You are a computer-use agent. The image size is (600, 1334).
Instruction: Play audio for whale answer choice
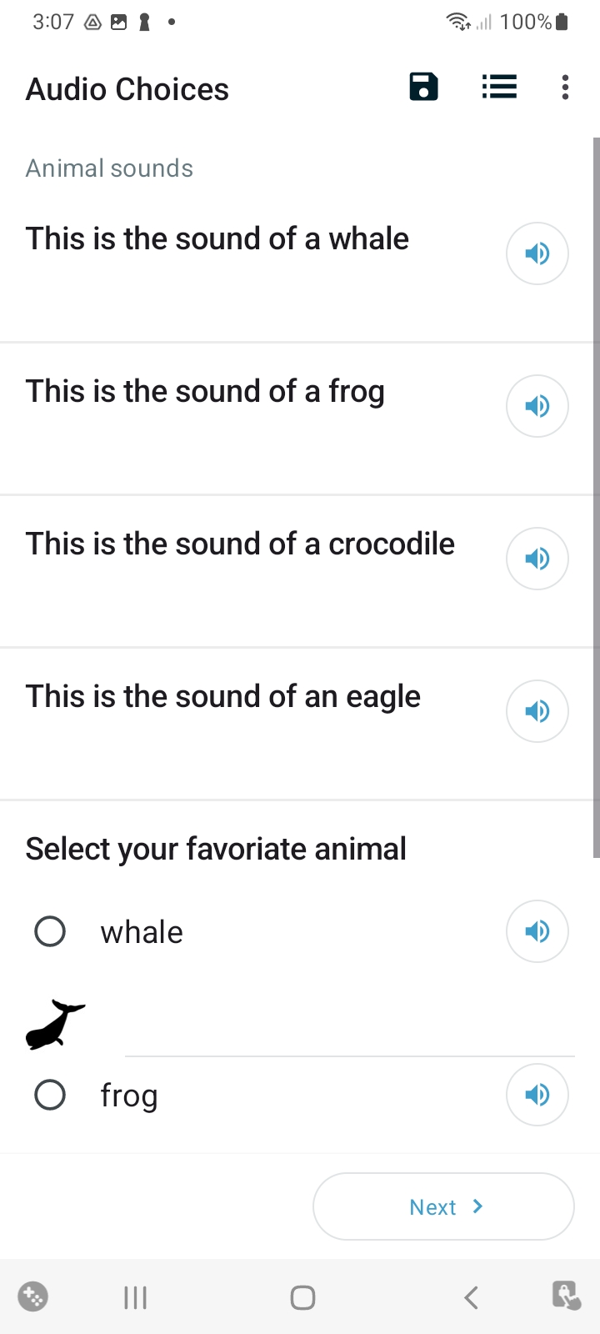(537, 930)
